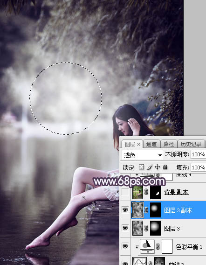Select the layer name 色彩平衡 1
206x265 pixels.
point(189,247)
